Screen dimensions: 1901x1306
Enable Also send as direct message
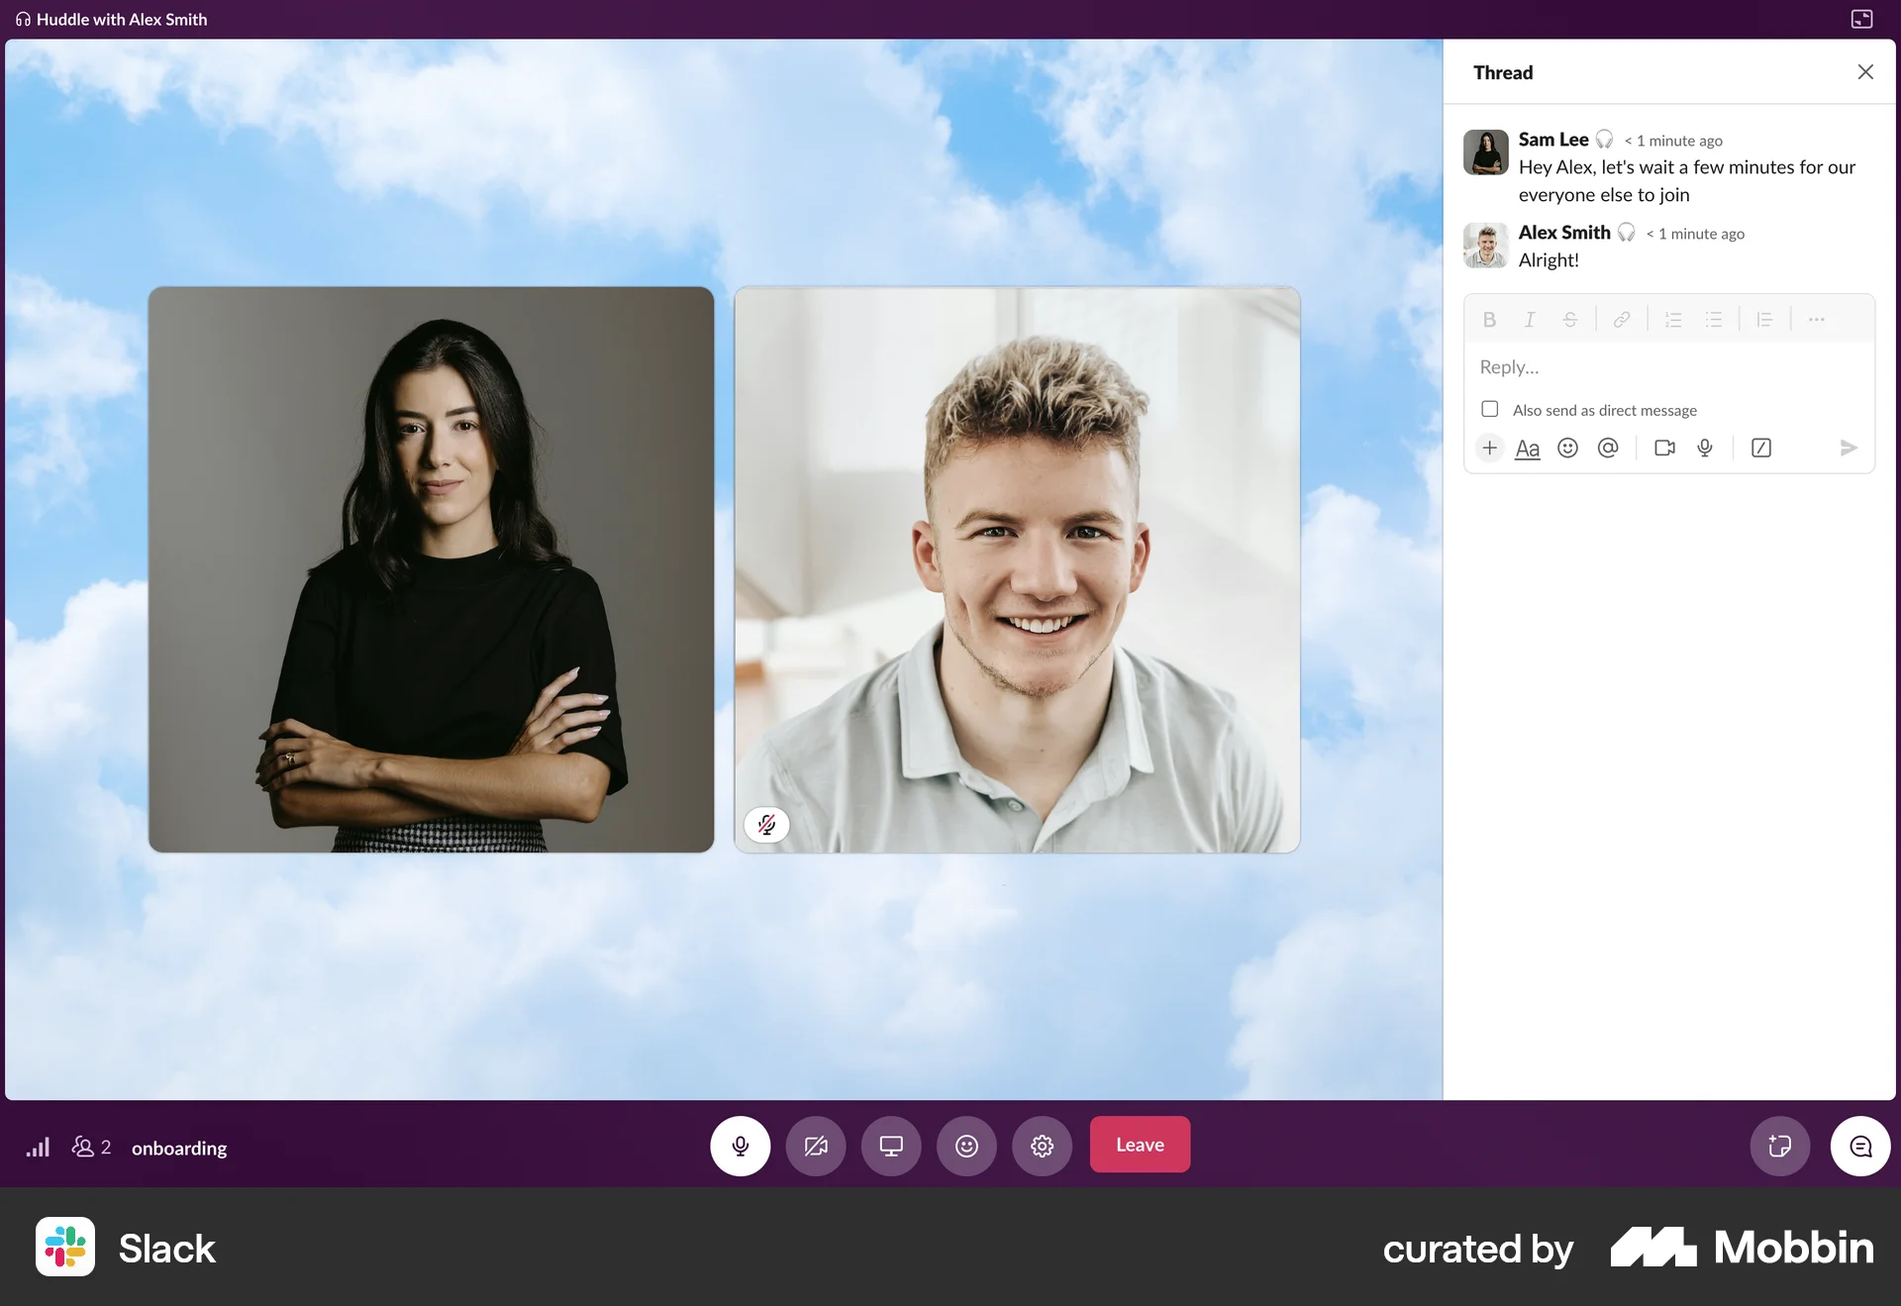1489,408
